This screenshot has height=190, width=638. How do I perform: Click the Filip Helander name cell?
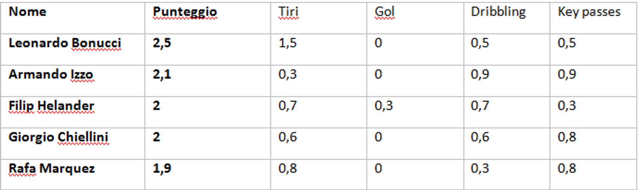point(73,112)
